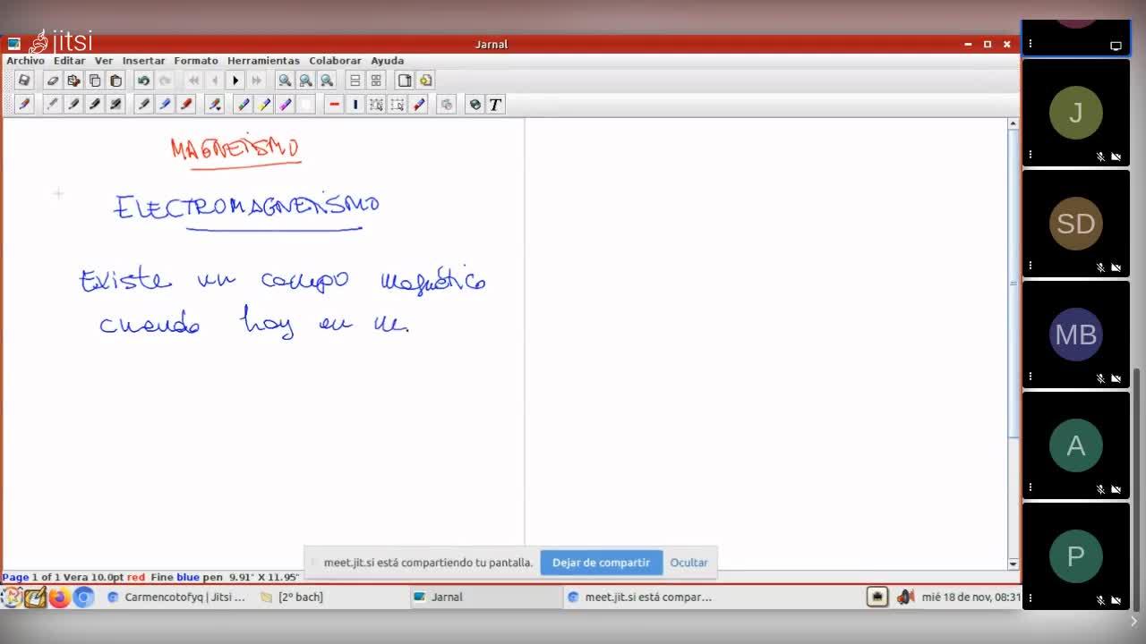Screen dimensions: 1146x644
Task: Open the Colaborar menu
Action: pyautogui.click(x=335, y=61)
